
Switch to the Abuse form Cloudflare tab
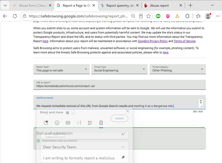coord(30,6)
